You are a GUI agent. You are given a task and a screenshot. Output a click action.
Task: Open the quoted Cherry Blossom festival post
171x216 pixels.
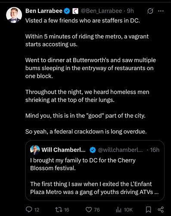tap(95, 171)
